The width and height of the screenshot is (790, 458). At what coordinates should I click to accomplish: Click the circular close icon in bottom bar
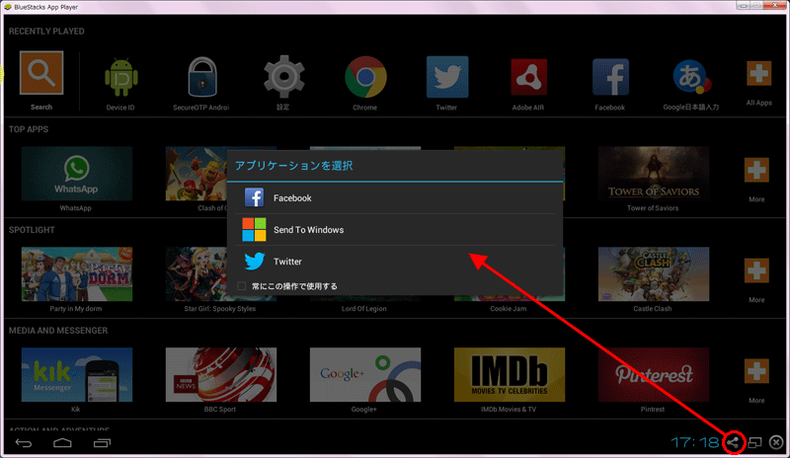(x=776, y=442)
